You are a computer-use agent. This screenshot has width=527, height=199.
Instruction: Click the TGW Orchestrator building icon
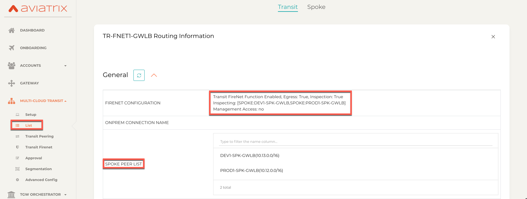coord(11,195)
